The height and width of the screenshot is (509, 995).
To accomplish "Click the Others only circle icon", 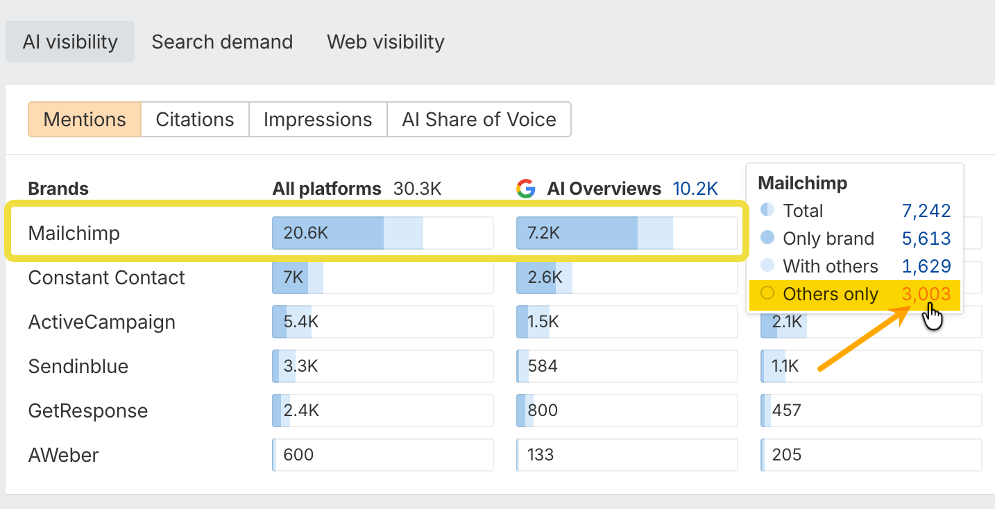I will pyautogui.click(x=767, y=293).
